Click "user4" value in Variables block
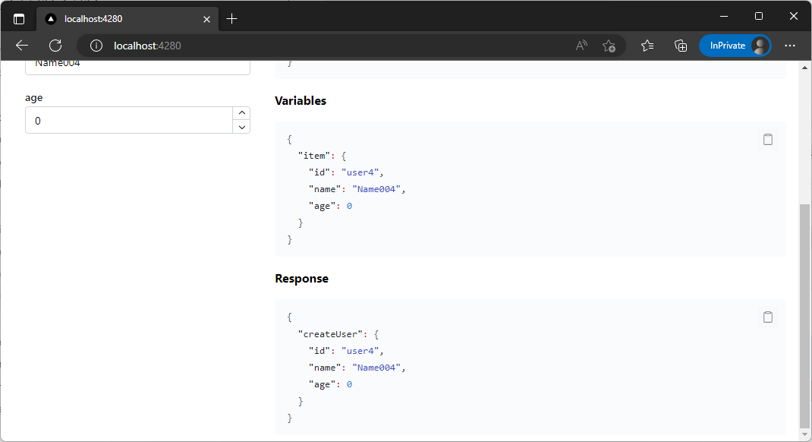The image size is (812, 442). coord(360,172)
